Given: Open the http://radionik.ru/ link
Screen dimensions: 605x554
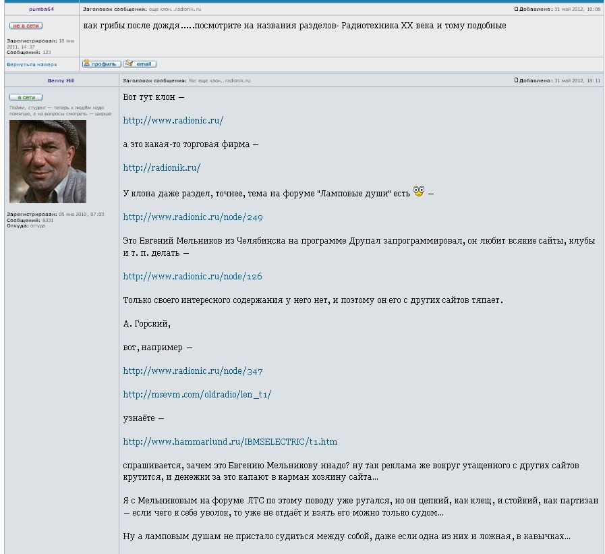Looking at the screenshot, I should 161,168.
